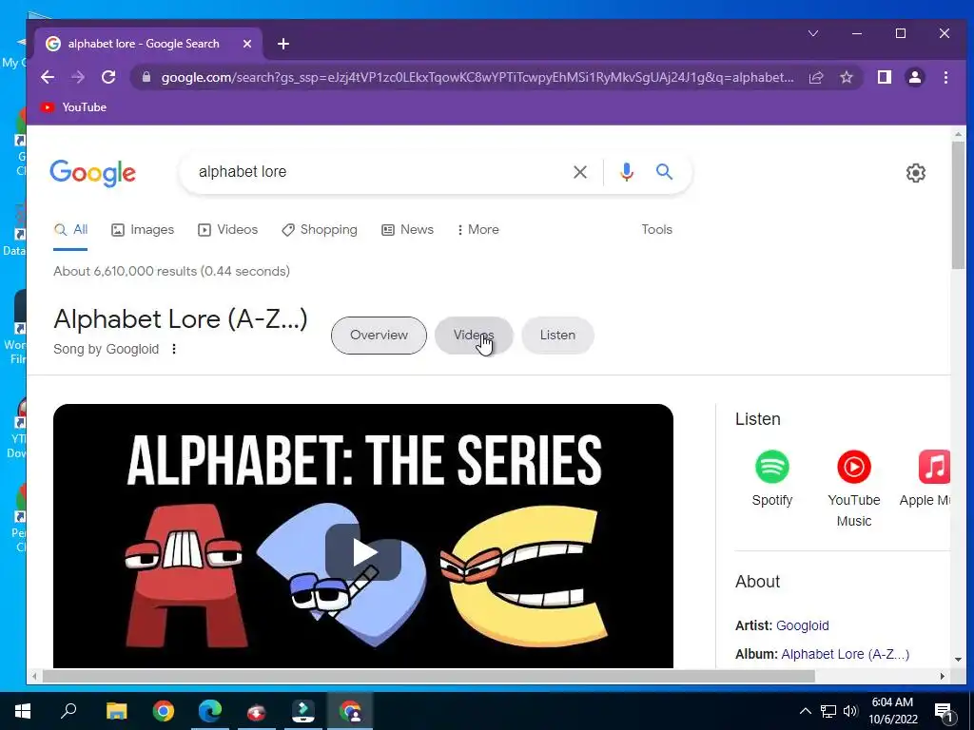
Task: Click the browser forward arrow
Action: [78, 77]
